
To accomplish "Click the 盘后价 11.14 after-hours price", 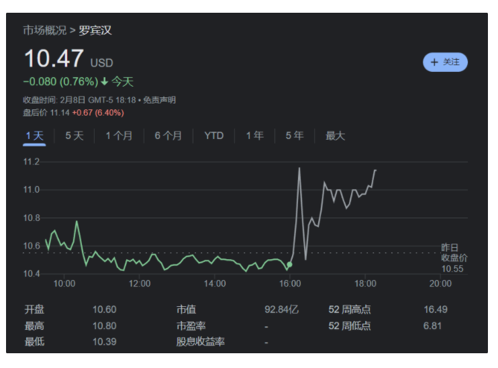I will click(60, 112).
